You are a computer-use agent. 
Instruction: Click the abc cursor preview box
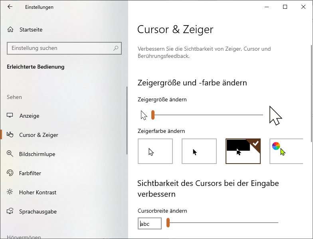149,223
